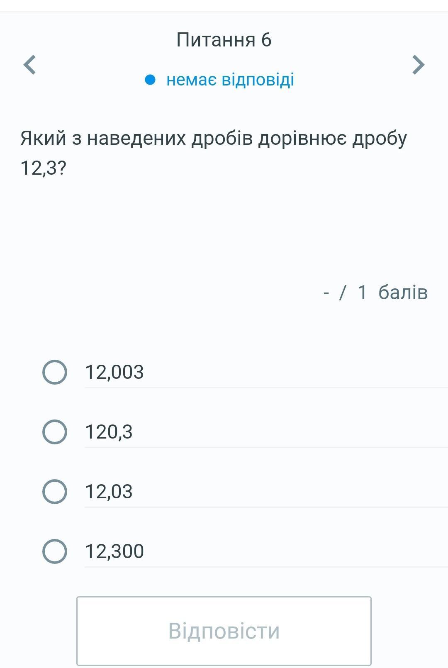Click the "120,3" answer label text
The image size is (448, 668).
pyautogui.click(x=109, y=432)
